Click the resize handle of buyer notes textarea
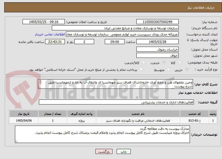The width and height of the screenshot is (222, 159). click(16, 141)
